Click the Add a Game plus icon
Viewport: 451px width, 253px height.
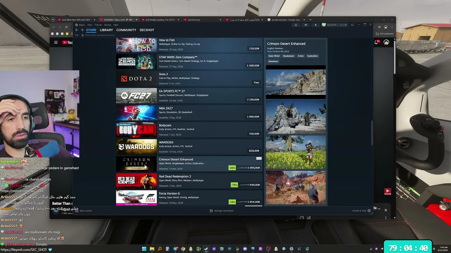[76, 211]
